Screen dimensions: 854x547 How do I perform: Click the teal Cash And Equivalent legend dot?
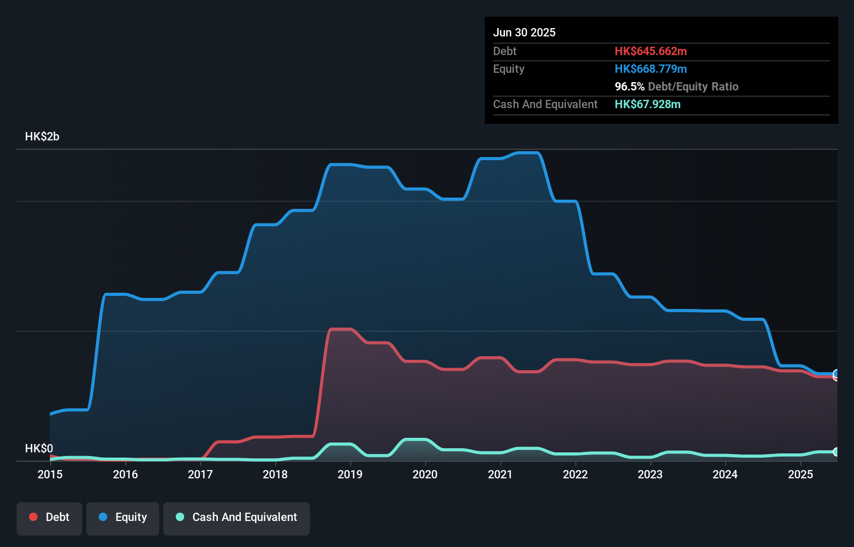coord(180,517)
